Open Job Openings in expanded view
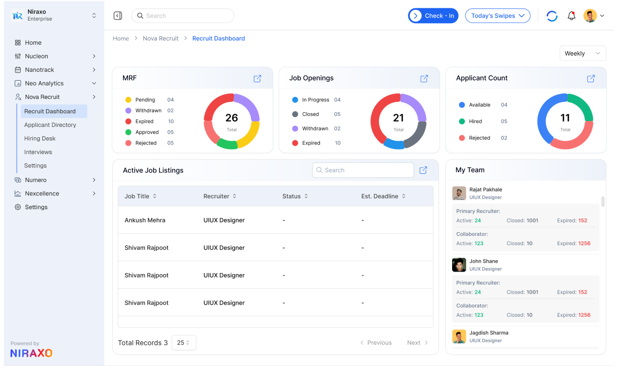Viewport: 618px width, 369px height. [x=424, y=78]
